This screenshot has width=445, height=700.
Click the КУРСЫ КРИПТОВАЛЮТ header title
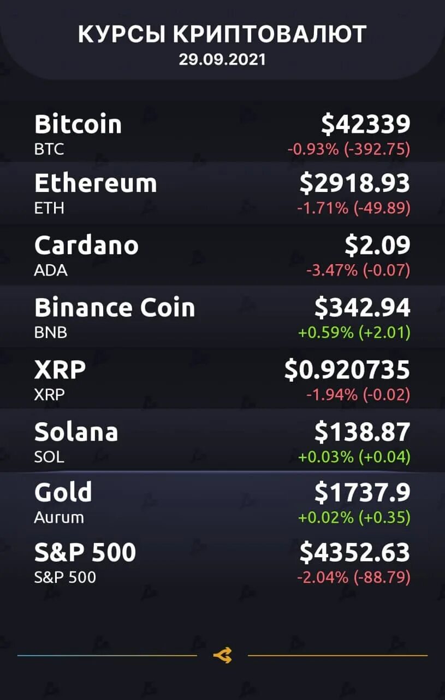pos(222,35)
